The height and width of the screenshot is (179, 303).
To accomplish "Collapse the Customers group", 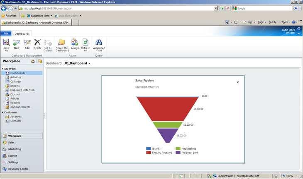I will [2, 112].
